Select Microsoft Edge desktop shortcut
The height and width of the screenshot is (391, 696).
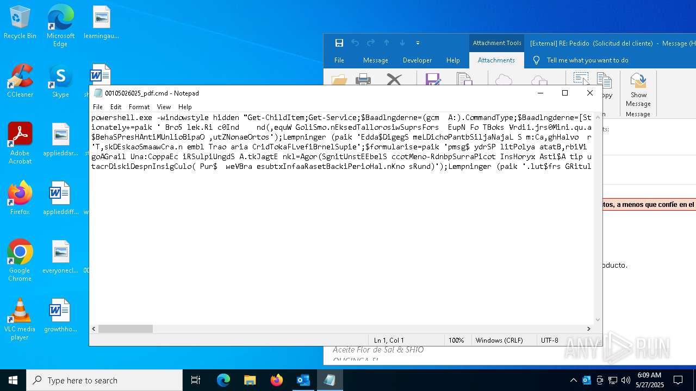[x=60, y=26]
